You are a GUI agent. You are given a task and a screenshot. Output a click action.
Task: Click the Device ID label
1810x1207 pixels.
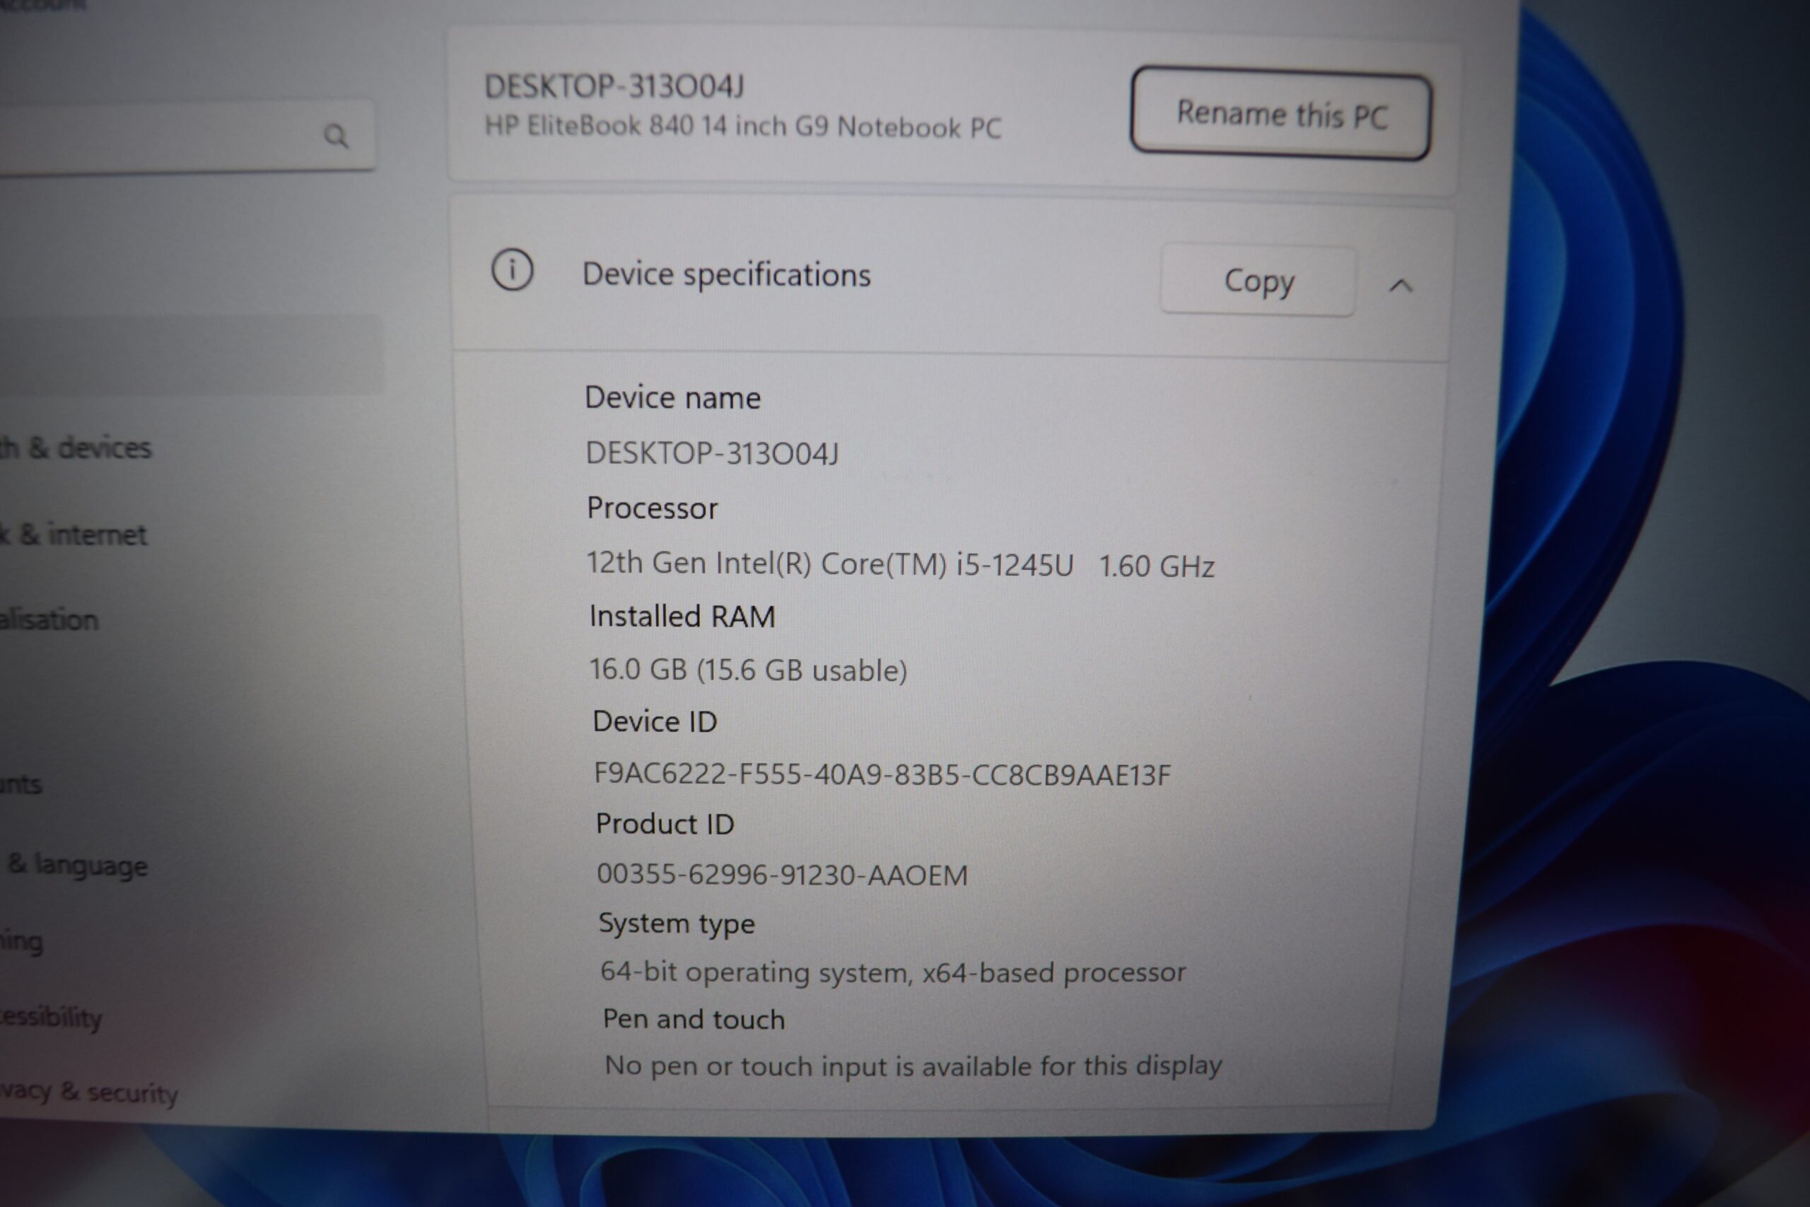coord(655,721)
